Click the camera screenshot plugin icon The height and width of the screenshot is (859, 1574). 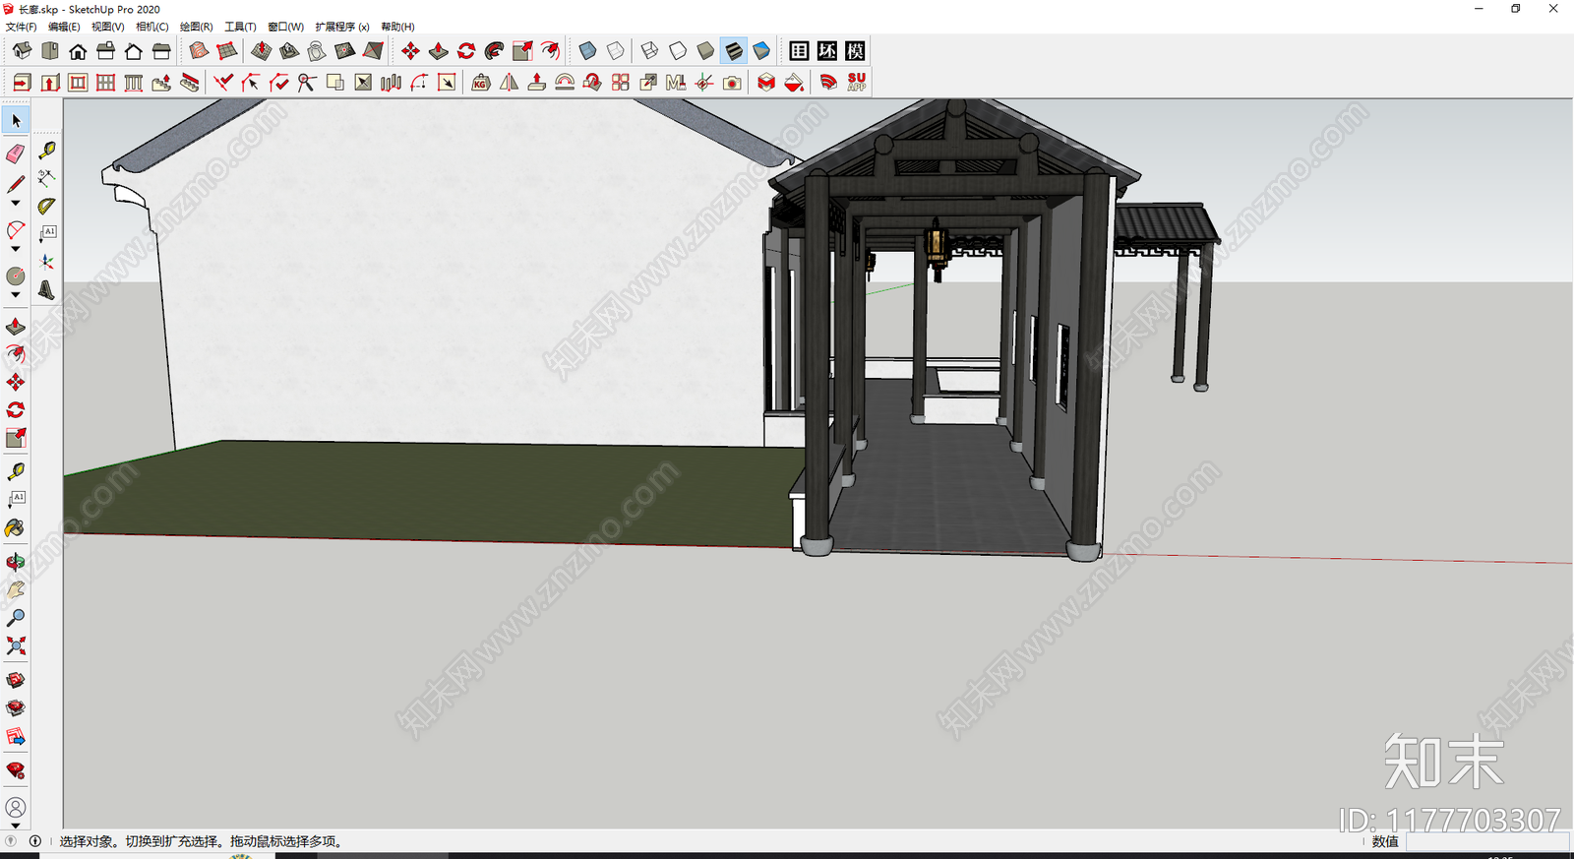click(732, 83)
